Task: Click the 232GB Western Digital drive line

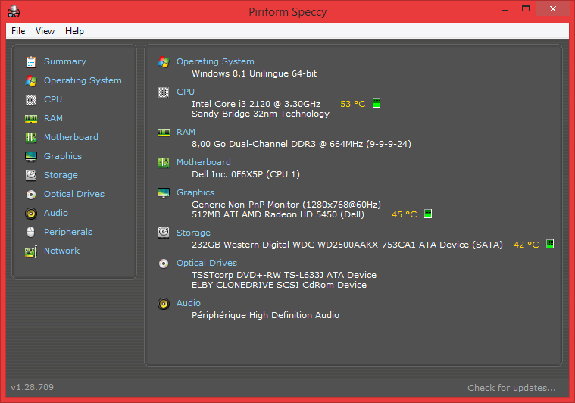Action: 347,245
